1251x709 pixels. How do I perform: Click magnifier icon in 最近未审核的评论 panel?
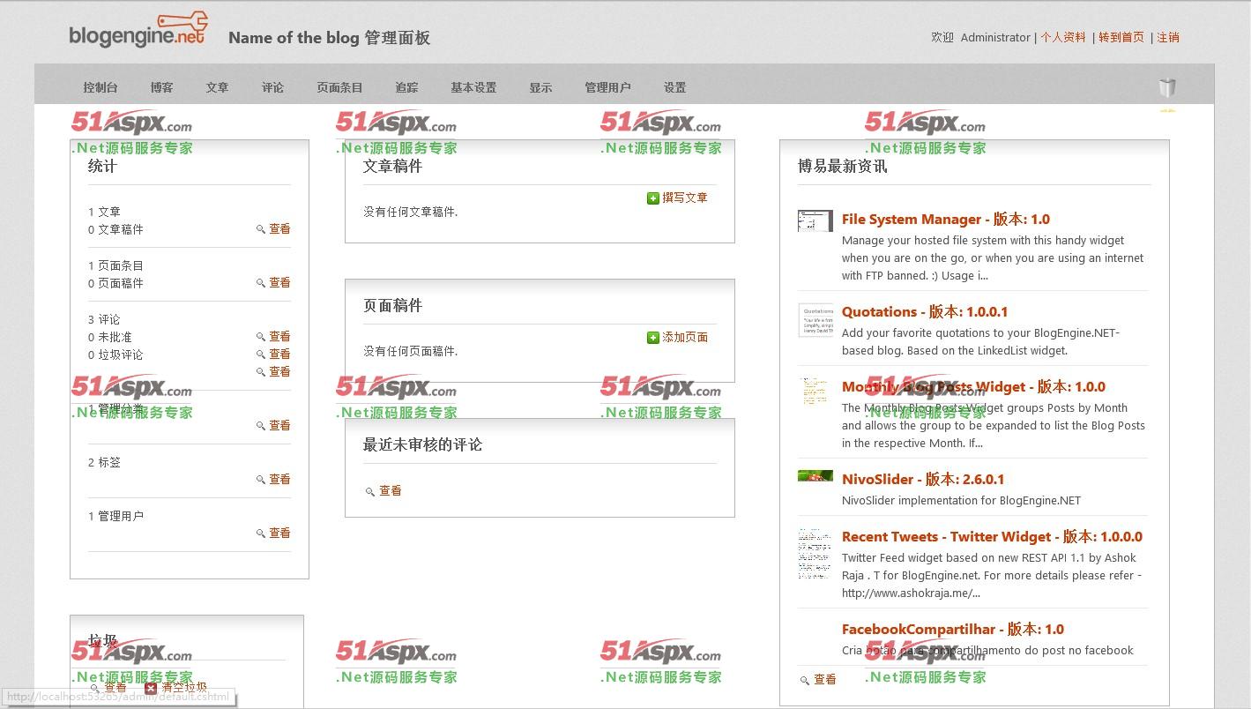(x=370, y=491)
